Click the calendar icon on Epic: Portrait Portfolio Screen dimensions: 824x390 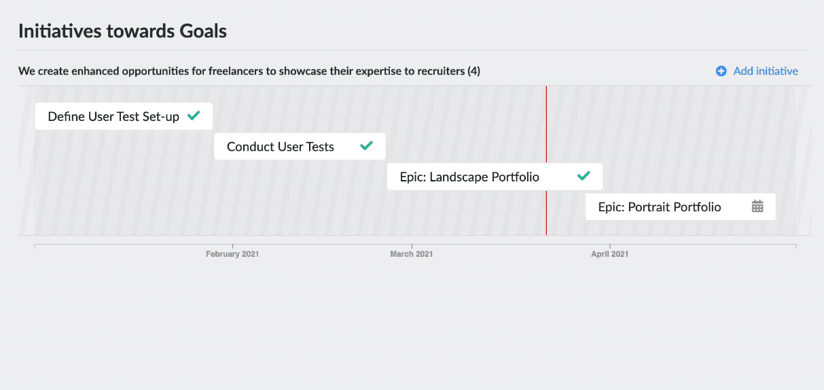(x=757, y=206)
